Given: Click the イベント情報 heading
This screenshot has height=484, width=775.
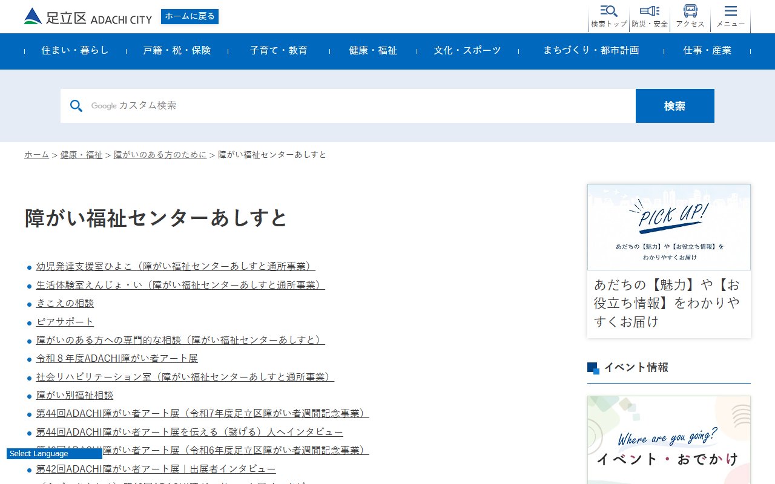Looking at the screenshot, I should pos(636,367).
